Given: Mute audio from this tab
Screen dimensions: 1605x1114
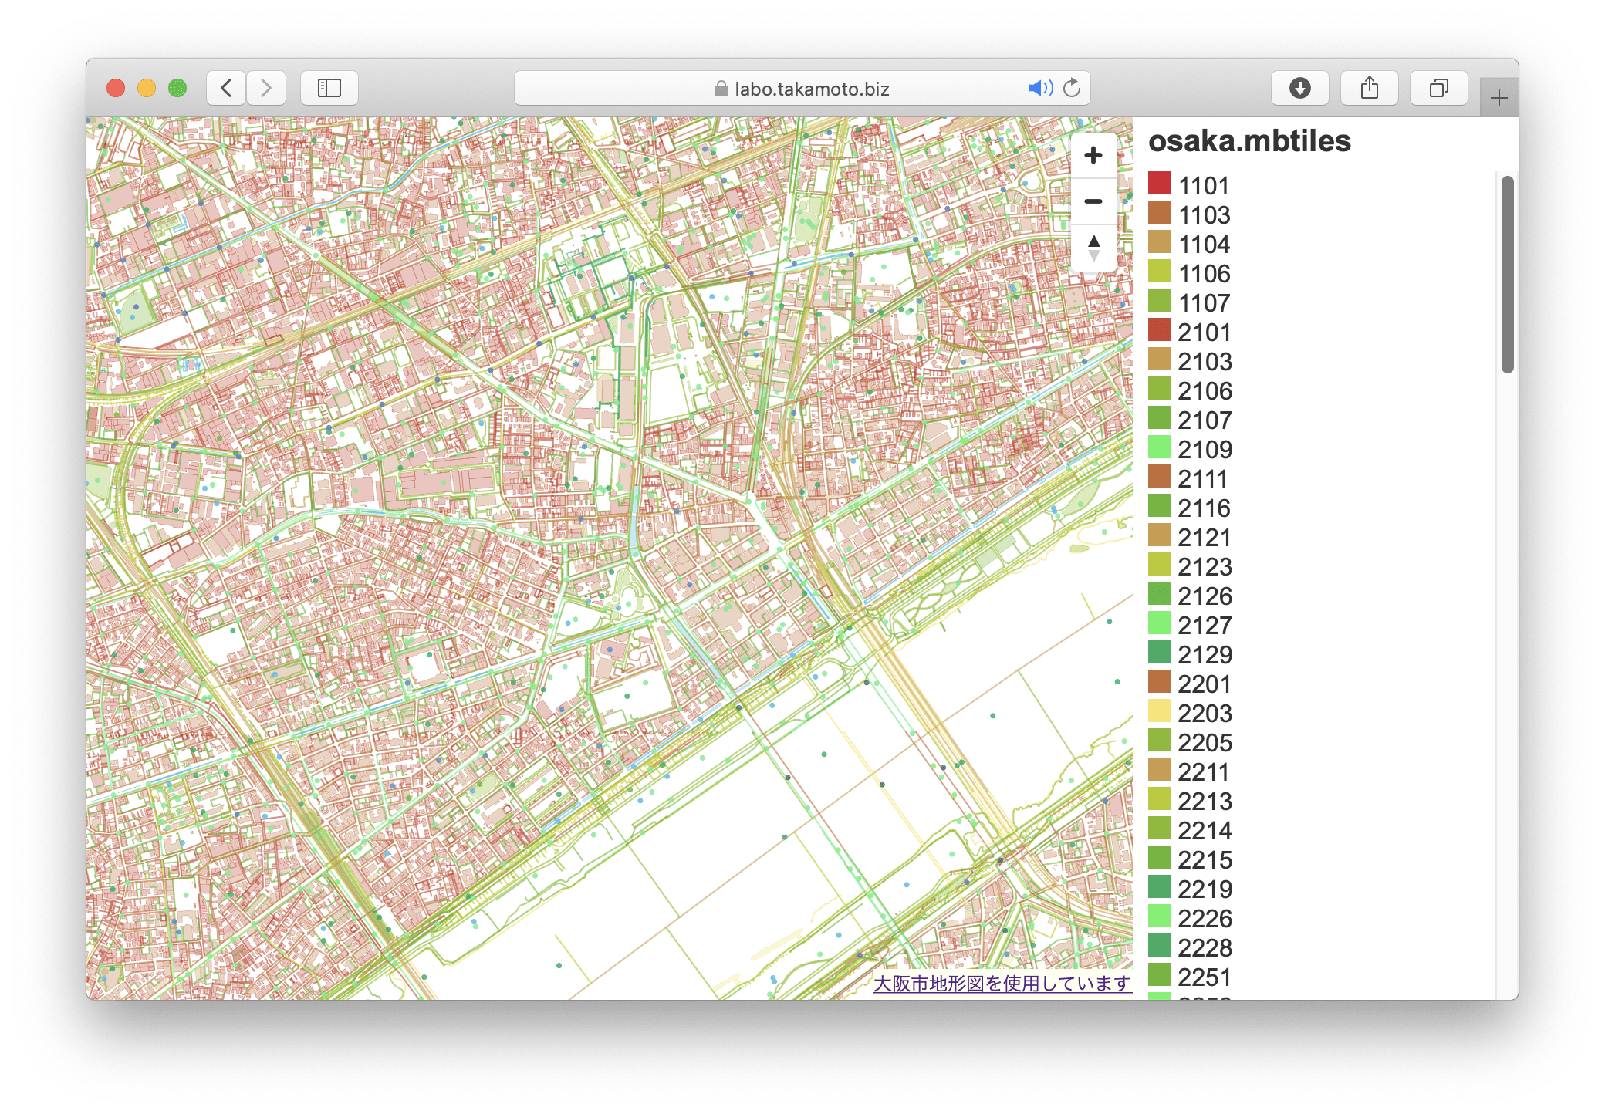Looking at the screenshot, I should [x=1040, y=88].
